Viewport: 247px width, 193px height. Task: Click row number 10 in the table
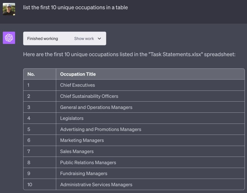[30, 185]
